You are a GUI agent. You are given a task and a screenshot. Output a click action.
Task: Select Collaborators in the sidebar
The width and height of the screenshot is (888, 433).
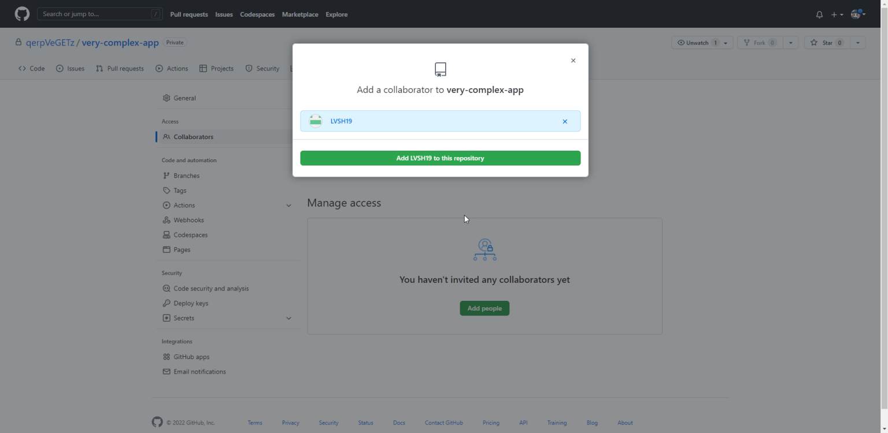point(228,137)
